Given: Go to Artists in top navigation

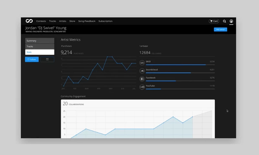Looking at the screenshot, I should 62,21.
